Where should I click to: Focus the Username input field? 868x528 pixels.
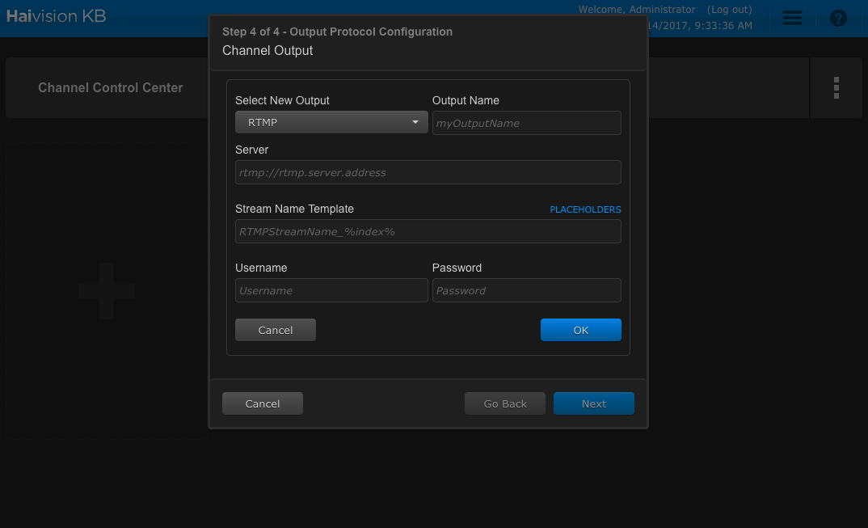331,290
